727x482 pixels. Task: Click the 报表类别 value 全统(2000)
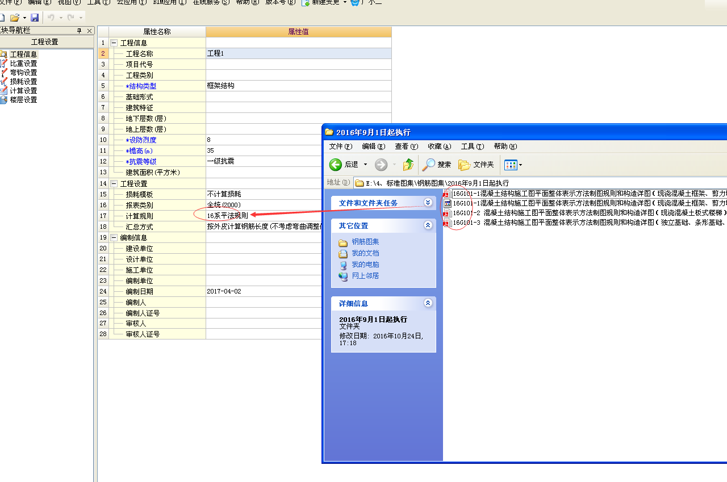click(x=264, y=205)
